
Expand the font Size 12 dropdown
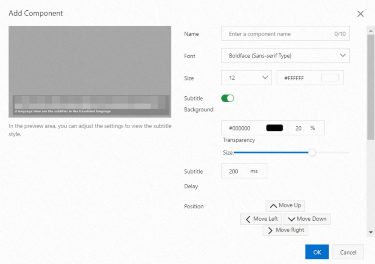coord(246,78)
